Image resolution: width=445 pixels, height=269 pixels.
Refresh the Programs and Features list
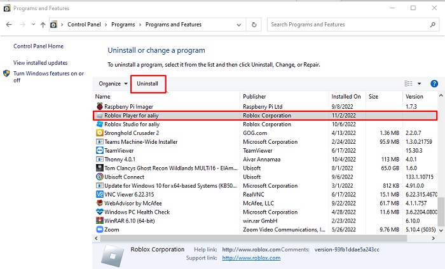254,25
